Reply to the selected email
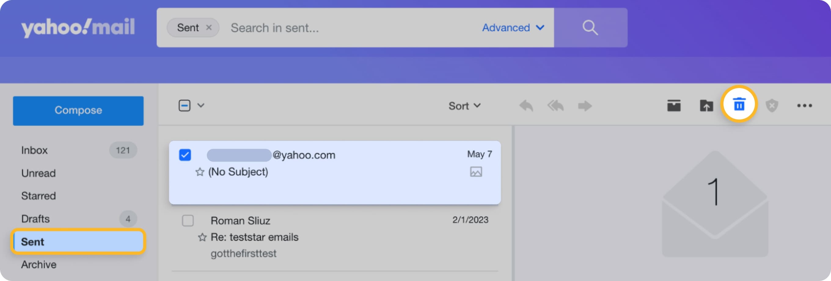831x281 pixels. click(526, 105)
